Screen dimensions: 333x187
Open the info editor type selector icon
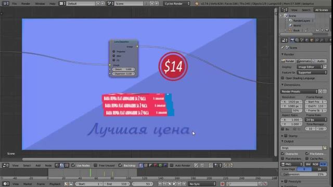[5, 4]
